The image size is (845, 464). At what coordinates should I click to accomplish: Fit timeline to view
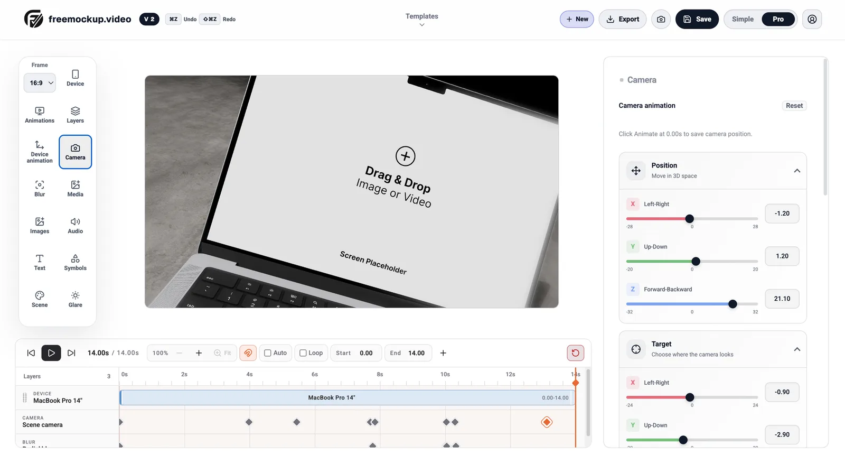[x=222, y=353]
